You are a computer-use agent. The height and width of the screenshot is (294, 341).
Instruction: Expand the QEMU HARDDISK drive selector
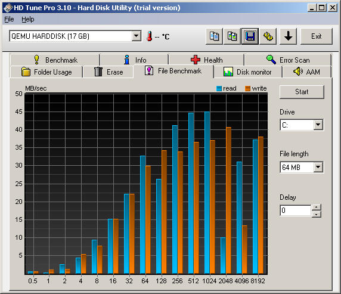tap(137, 36)
